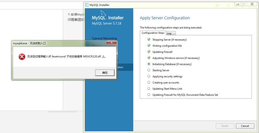
Task: Click the Cancel button in MySQL Installer
Action: 245,126
